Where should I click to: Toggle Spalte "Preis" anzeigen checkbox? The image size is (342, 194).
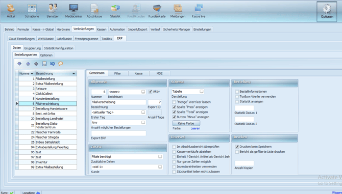click(174, 107)
